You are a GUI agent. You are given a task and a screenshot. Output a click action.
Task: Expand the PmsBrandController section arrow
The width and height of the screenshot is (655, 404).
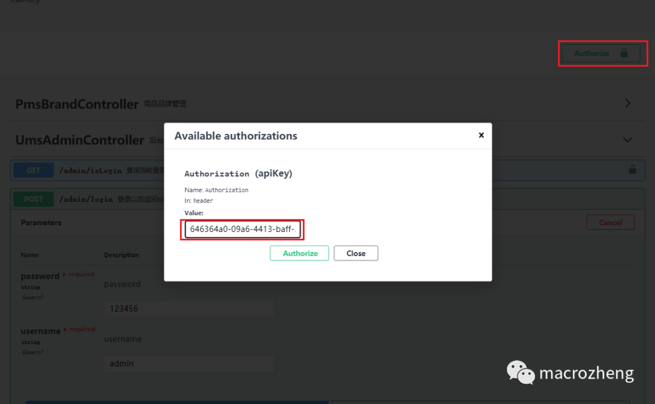click(628, 104)
